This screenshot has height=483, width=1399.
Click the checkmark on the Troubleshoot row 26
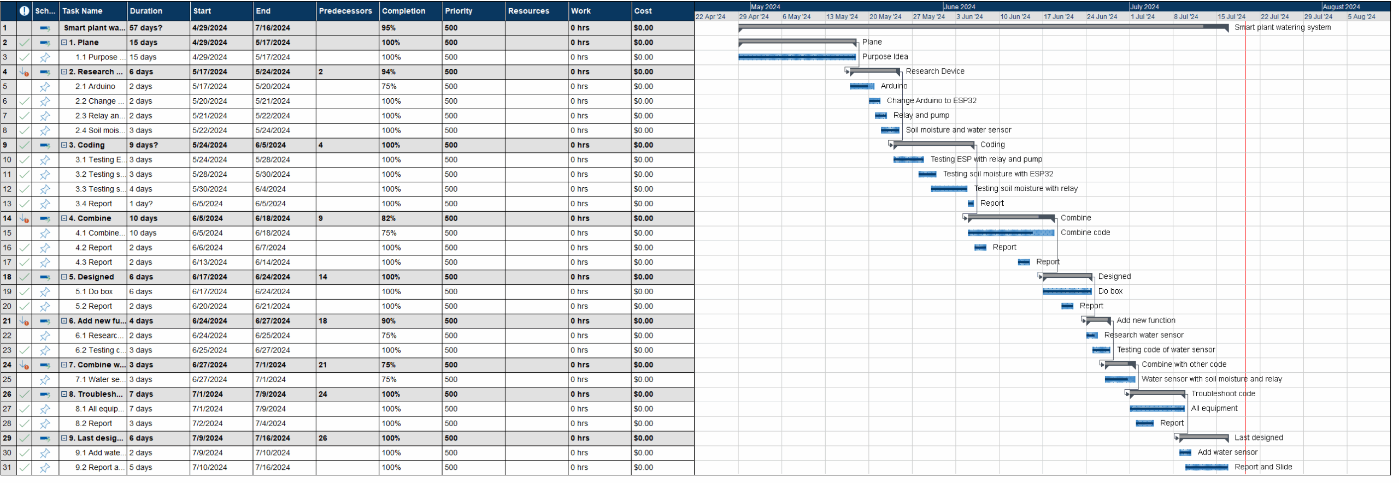(24, 395)
